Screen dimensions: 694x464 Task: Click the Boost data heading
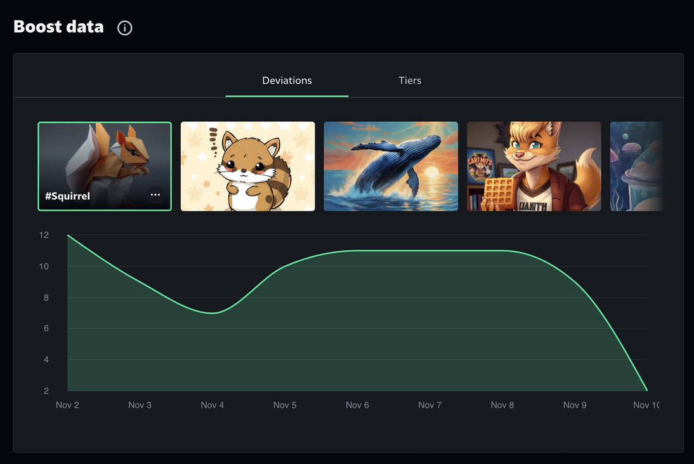(x=58, y=27)
